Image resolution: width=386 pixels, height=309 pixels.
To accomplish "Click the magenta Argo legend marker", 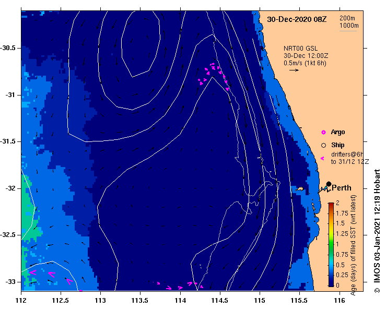I will [323, 133].
